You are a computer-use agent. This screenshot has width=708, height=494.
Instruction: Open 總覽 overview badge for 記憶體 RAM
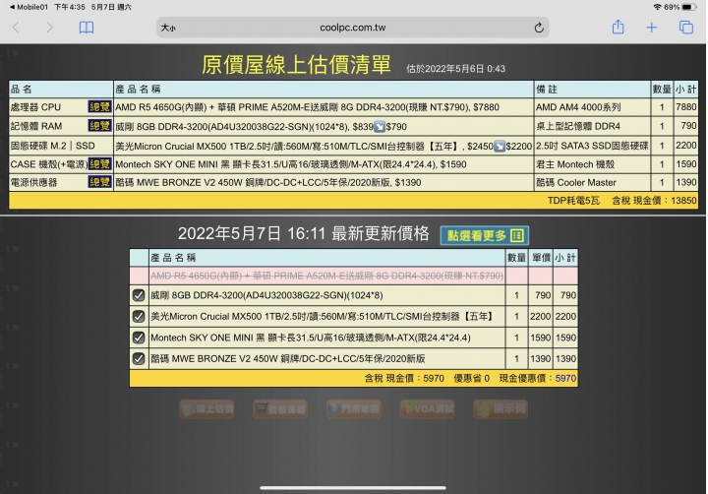(99, 126)
